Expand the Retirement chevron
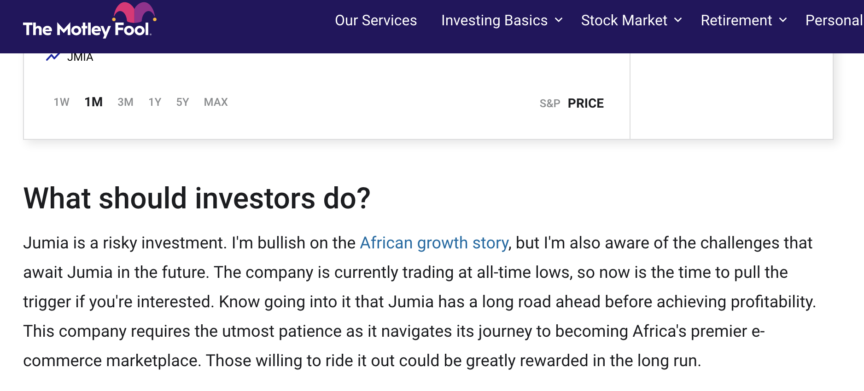Viewport: 864px width, 391px height. point(783,20)
